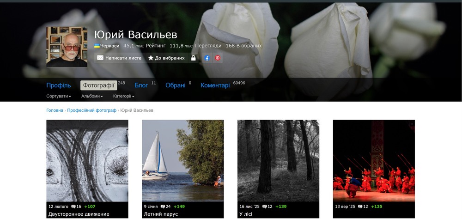Click the star icon in До вибраних

pyautogui.click(x=151, y=58)
